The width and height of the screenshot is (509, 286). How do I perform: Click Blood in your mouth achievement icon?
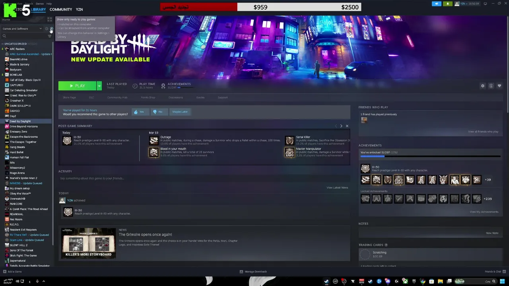tap(153, 152)
